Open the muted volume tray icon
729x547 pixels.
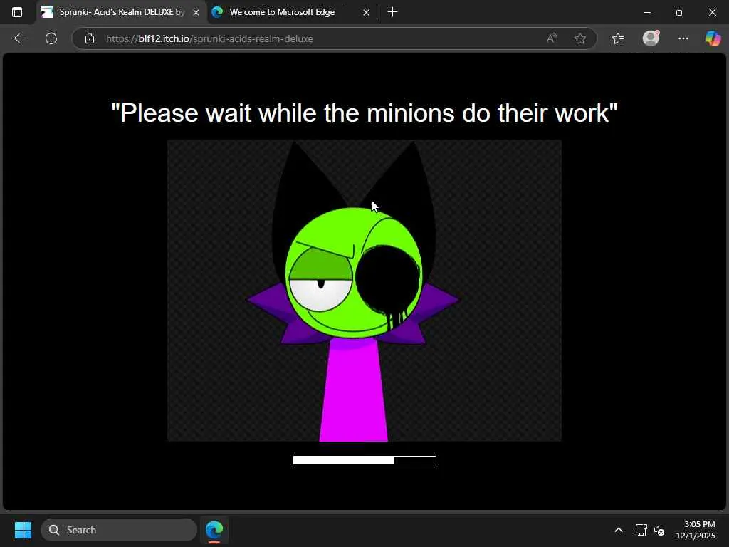659,530
